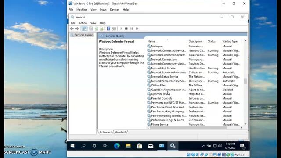281x158 pixels.
Task: Click VirtualBox network status icon
Action: point(202,154)
